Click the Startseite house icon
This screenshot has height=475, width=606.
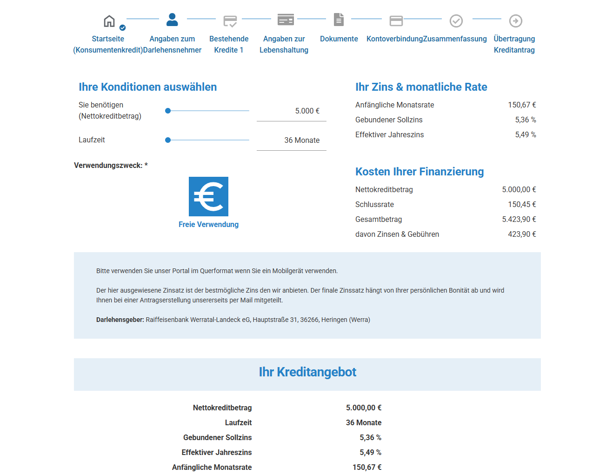click(109, 21)
